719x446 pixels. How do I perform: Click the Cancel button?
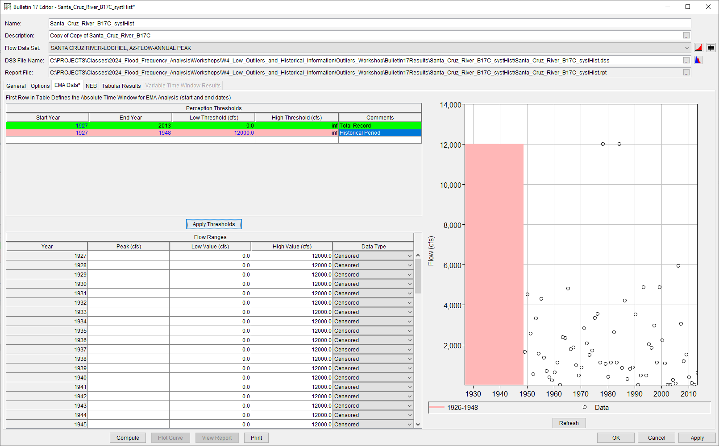657,438
